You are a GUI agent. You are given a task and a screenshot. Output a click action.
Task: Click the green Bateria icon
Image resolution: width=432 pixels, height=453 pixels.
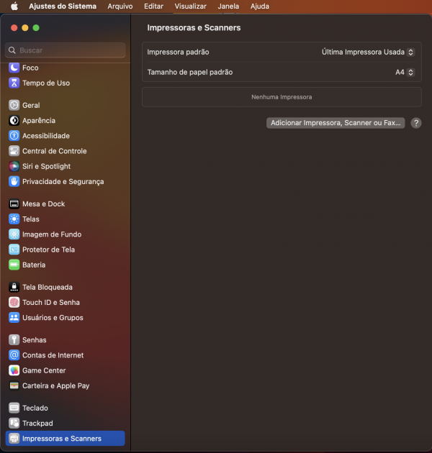14,265
